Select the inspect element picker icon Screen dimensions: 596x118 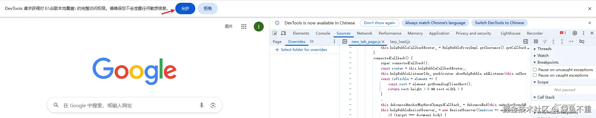pyautogui.click(x=275, y=33)
